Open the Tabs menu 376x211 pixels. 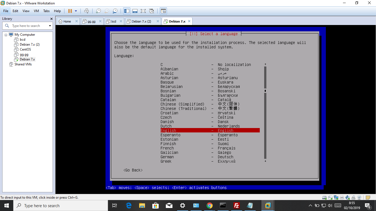(47, 11)
